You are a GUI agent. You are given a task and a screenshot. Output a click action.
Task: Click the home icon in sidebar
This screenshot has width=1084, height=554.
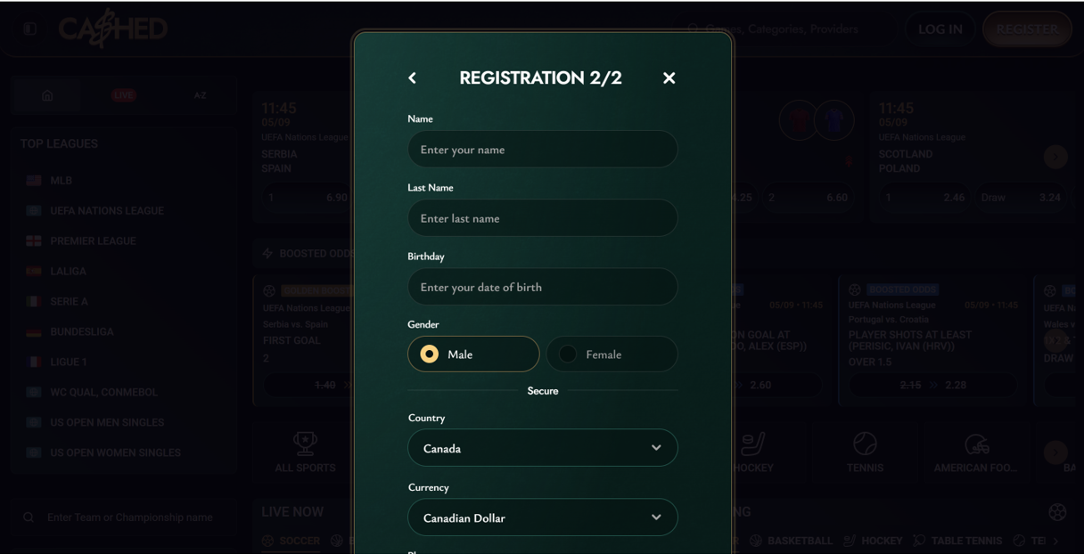tap(47, 95)
